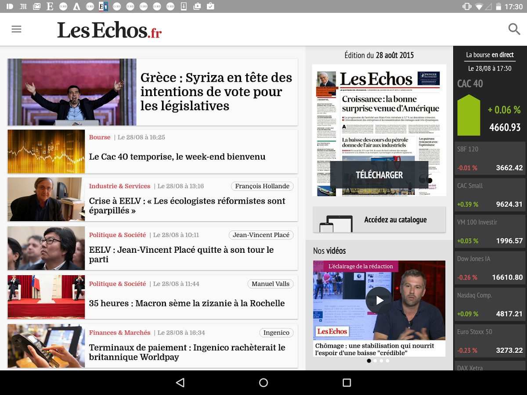Viewport: 527px width, 395px height.
Task: Open the Industrie & Services category link
Action: (119, 186)
